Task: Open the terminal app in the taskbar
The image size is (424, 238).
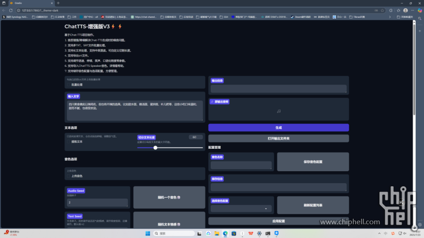Action: point(268,233)
